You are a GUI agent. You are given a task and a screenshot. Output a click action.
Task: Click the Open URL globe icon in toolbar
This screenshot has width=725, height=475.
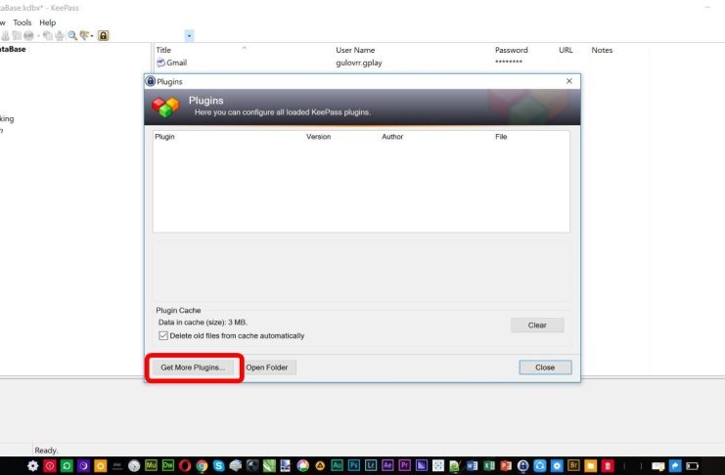click(28, 35)
